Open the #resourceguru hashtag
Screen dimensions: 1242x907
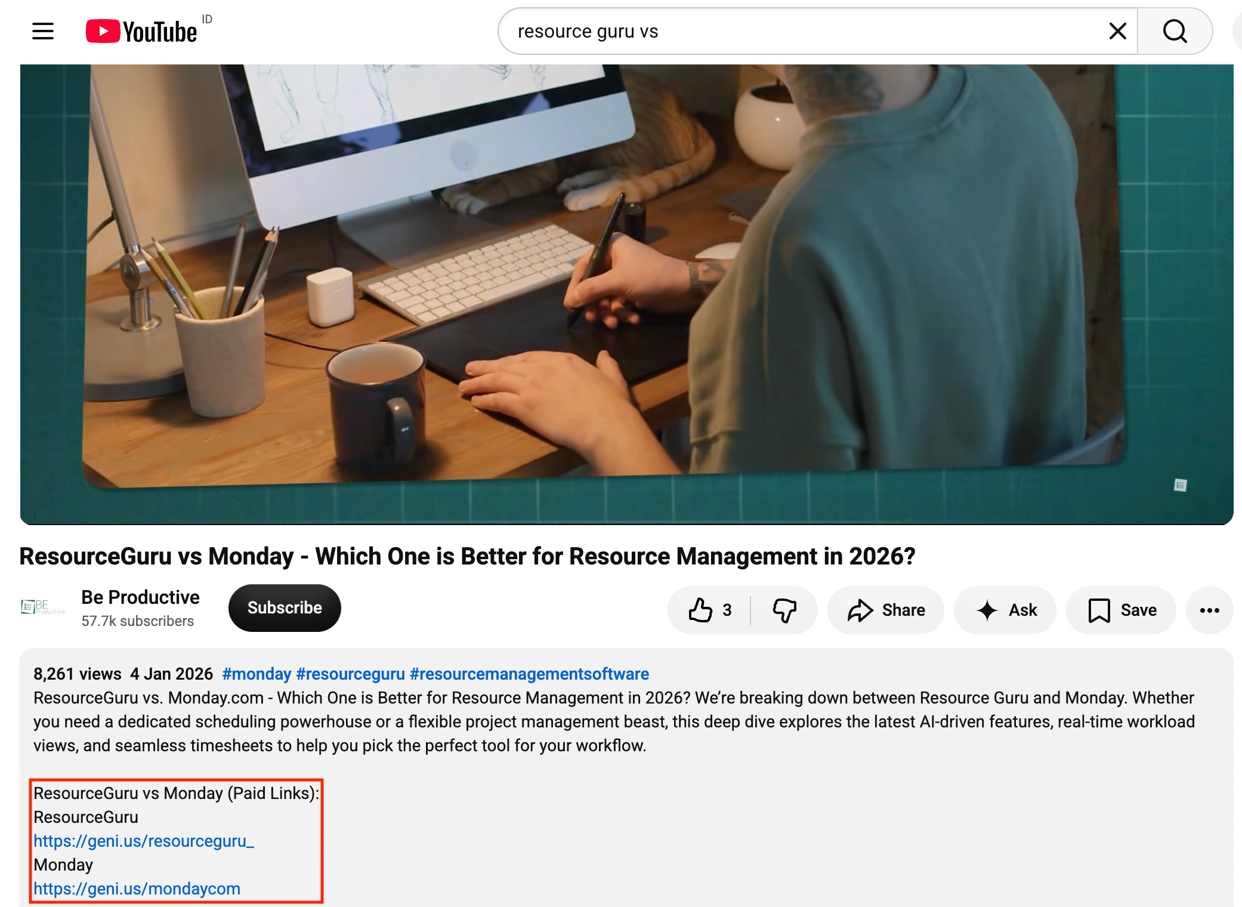350,674
